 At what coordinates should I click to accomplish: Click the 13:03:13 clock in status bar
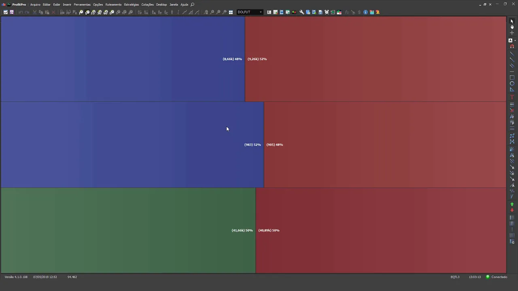475,277
